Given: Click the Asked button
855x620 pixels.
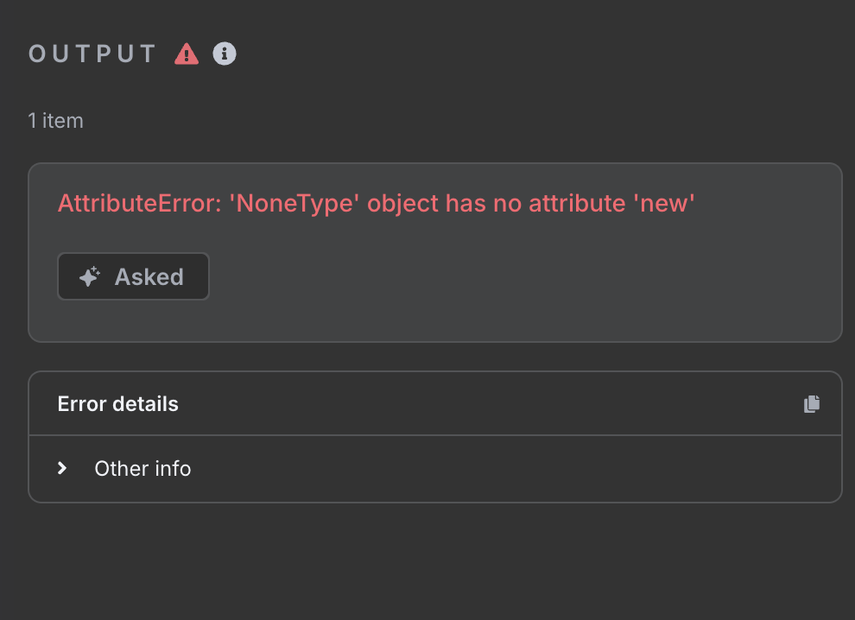Looking at the screenshot, I should click(134, 276).
